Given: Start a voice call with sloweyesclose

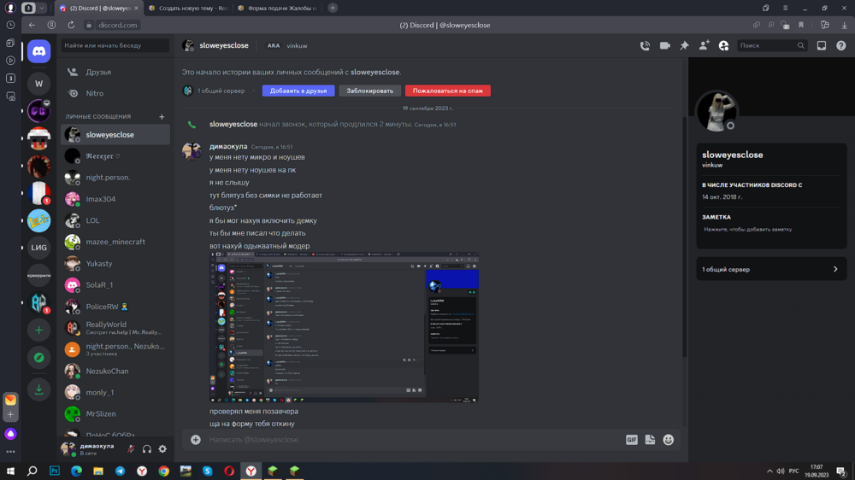Looking at the screenshot, I should click(x=645, y=46).
